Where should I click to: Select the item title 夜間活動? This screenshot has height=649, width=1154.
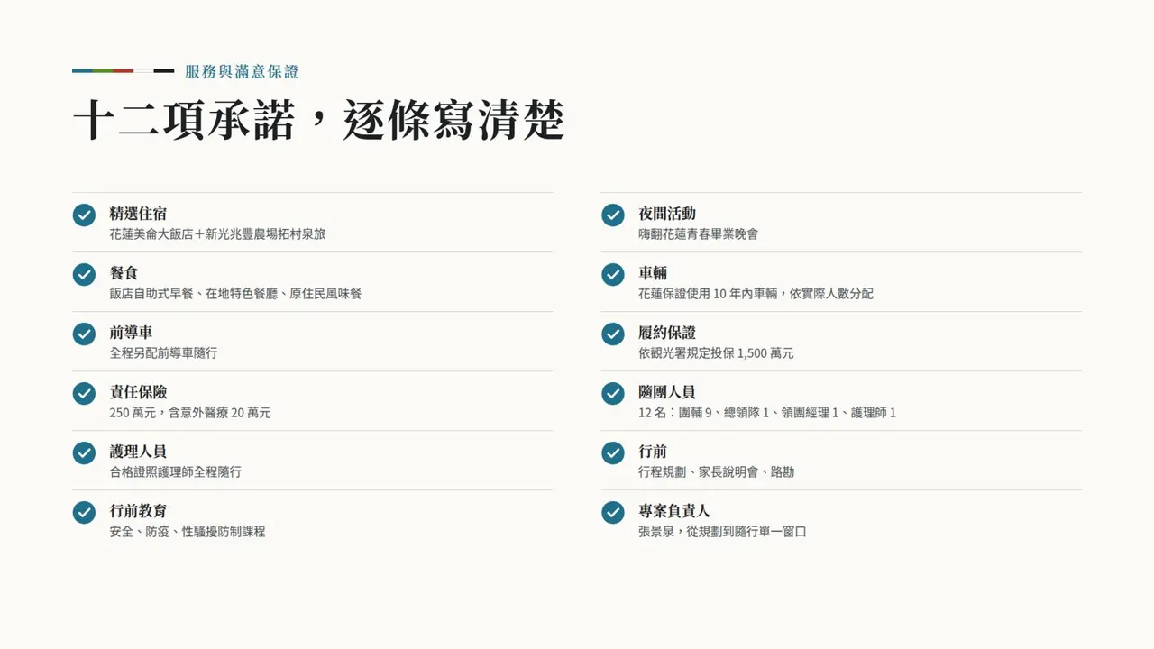[x=667, y=214]
